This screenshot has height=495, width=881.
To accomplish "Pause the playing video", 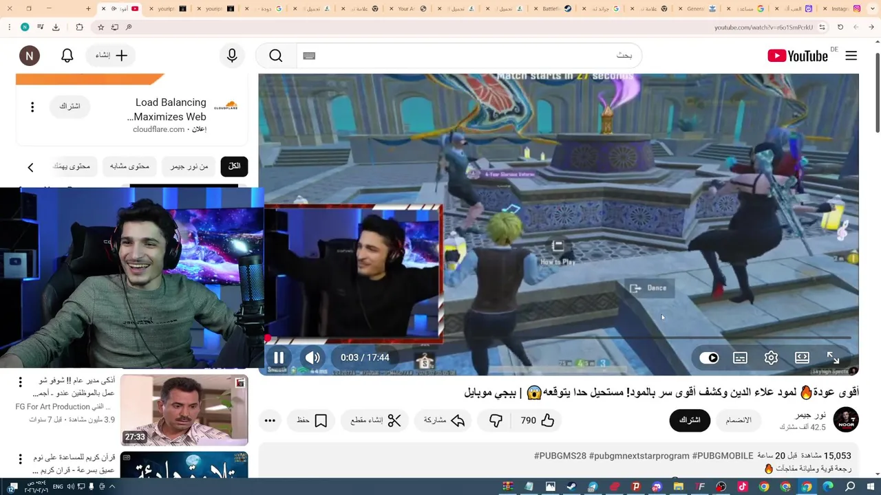I will click(279, 357).
